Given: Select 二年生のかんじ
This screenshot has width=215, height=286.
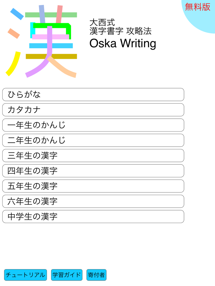Looking at the screenshot, I should (93, 140).
